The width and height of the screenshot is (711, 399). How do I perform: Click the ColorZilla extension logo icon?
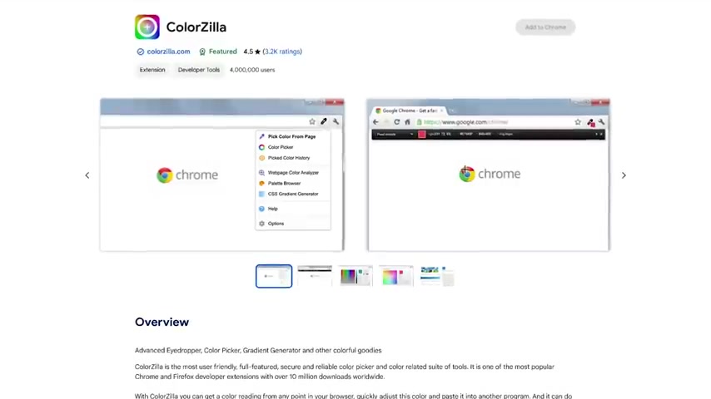pos(147,27)
